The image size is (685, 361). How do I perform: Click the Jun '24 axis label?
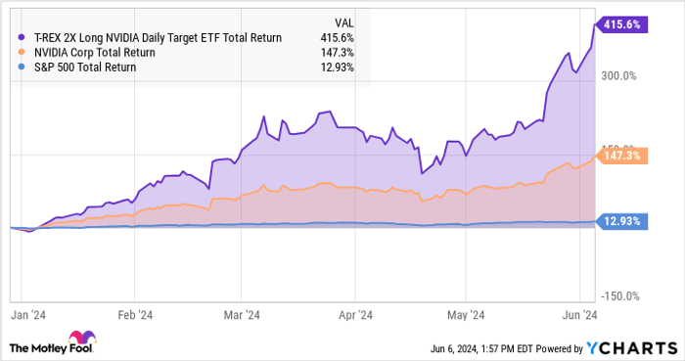[x=579, y=315]
